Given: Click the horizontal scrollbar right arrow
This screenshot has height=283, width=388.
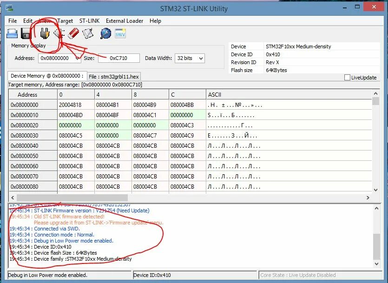Looking at the screenshot, I should (368, 197).
